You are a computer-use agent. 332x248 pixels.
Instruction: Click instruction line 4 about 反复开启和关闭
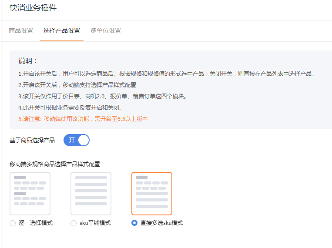pyautogui.click(x=70, y=107)
